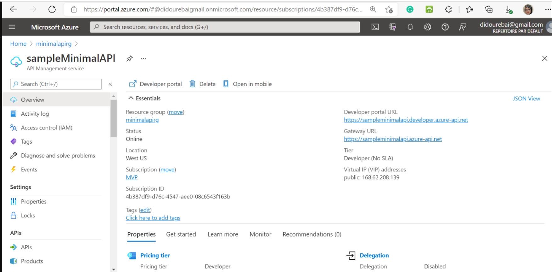Open the Pricing tier heading link
This screenshot has height=272, width=552.
coord(155,255)
